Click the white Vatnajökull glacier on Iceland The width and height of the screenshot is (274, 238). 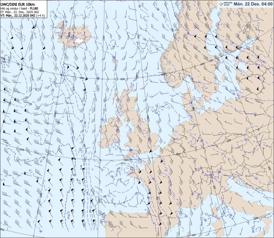point(79,41)
